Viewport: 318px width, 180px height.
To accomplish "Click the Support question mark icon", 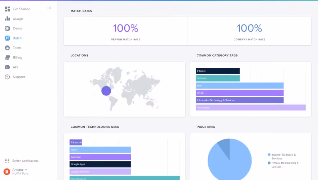I will (7, 77).
